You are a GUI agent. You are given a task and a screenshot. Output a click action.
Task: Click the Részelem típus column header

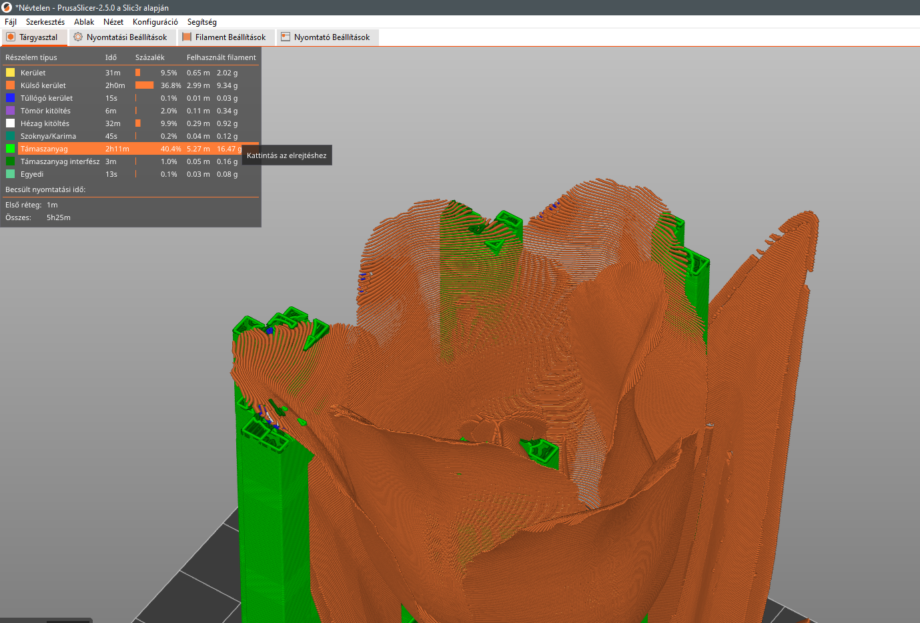click(x=31, y=57)
